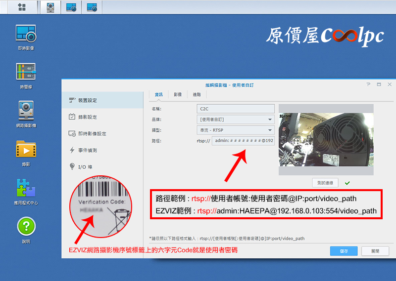Select I/O 埠 in the sidebar
This screenshot has width=396, height=281.
click(x=102, y=167)
